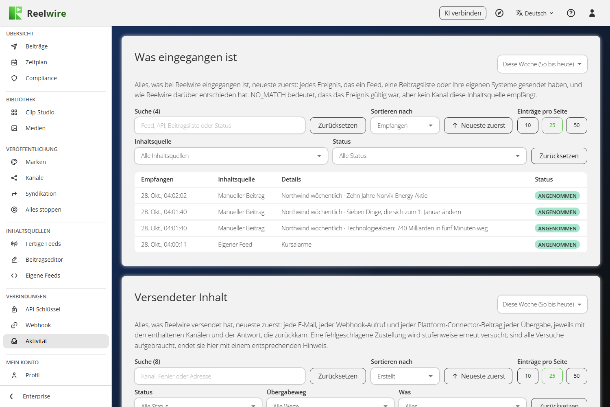610x407 pixels.
Task: Go to the API-Schlüssel page
Action: tap(56, 309)
